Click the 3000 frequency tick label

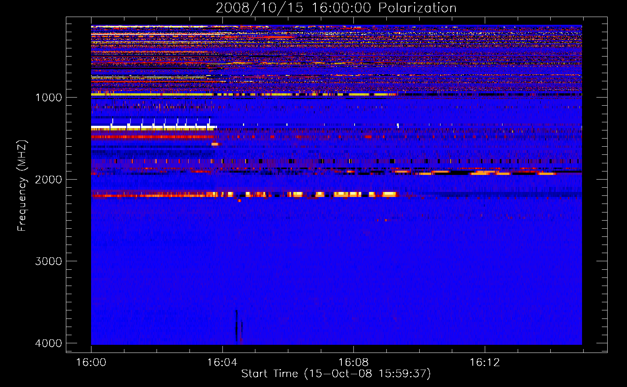tap(48, 261)
